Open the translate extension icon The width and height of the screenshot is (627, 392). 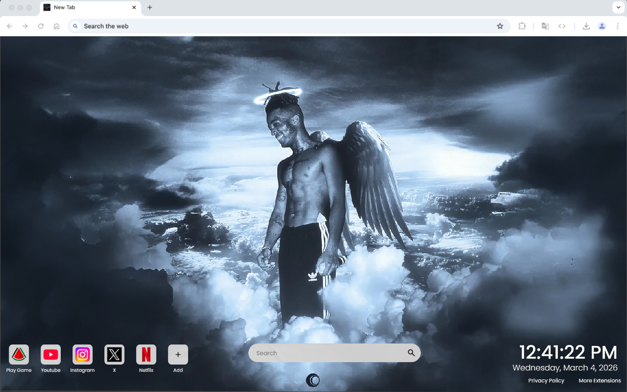click(x=545, y=26)
